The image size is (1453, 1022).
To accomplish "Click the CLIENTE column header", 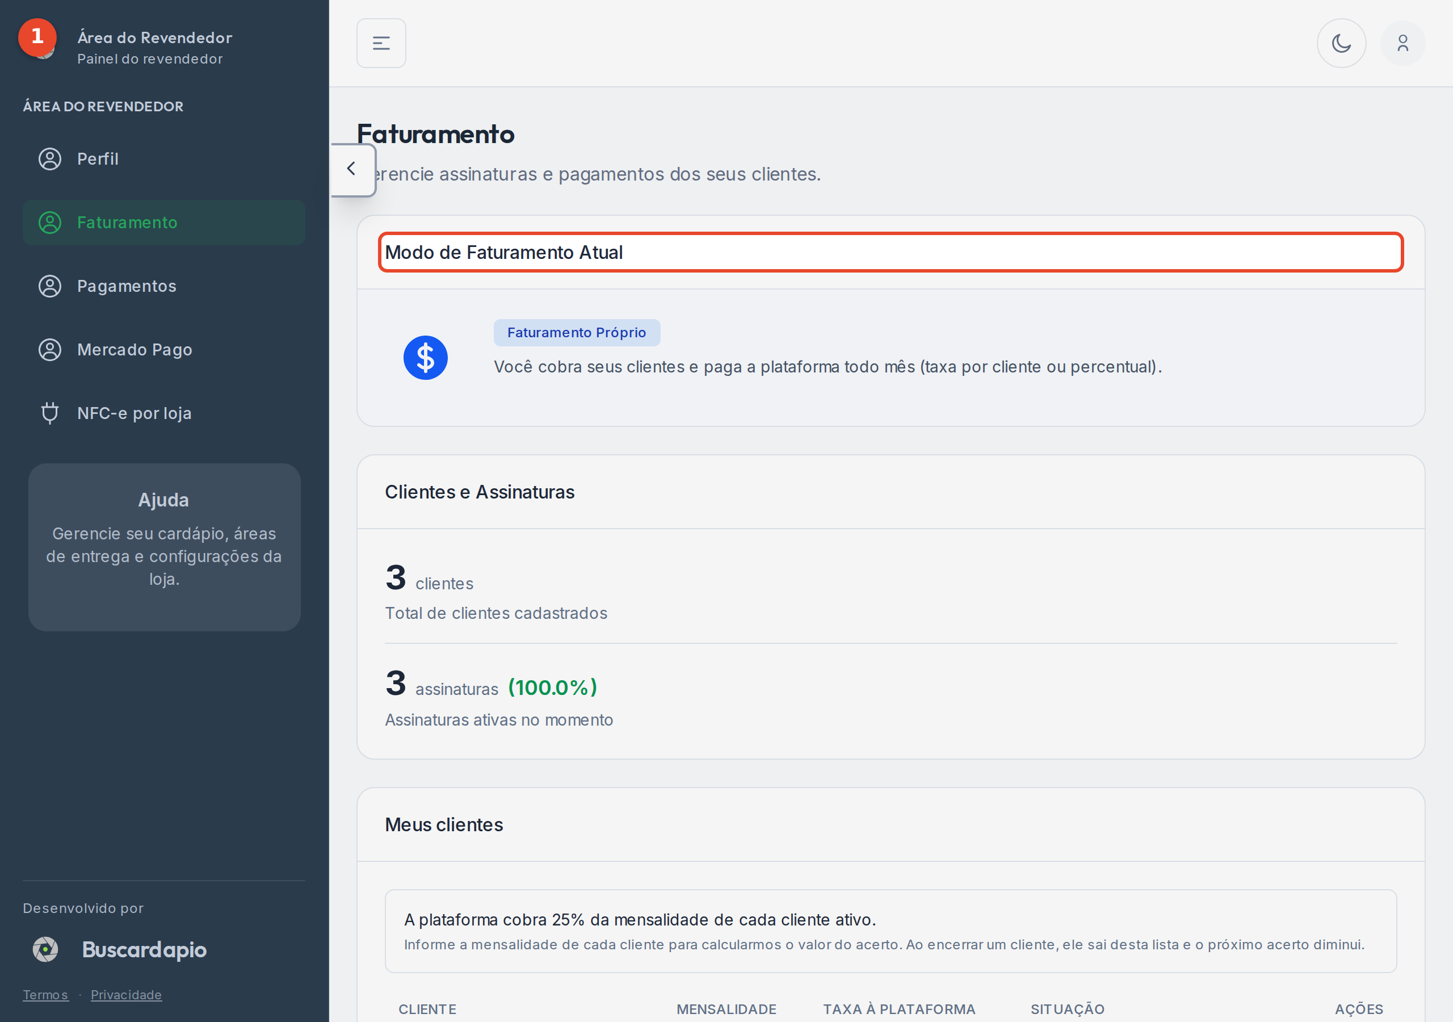I will click(x=427, y=1010).
